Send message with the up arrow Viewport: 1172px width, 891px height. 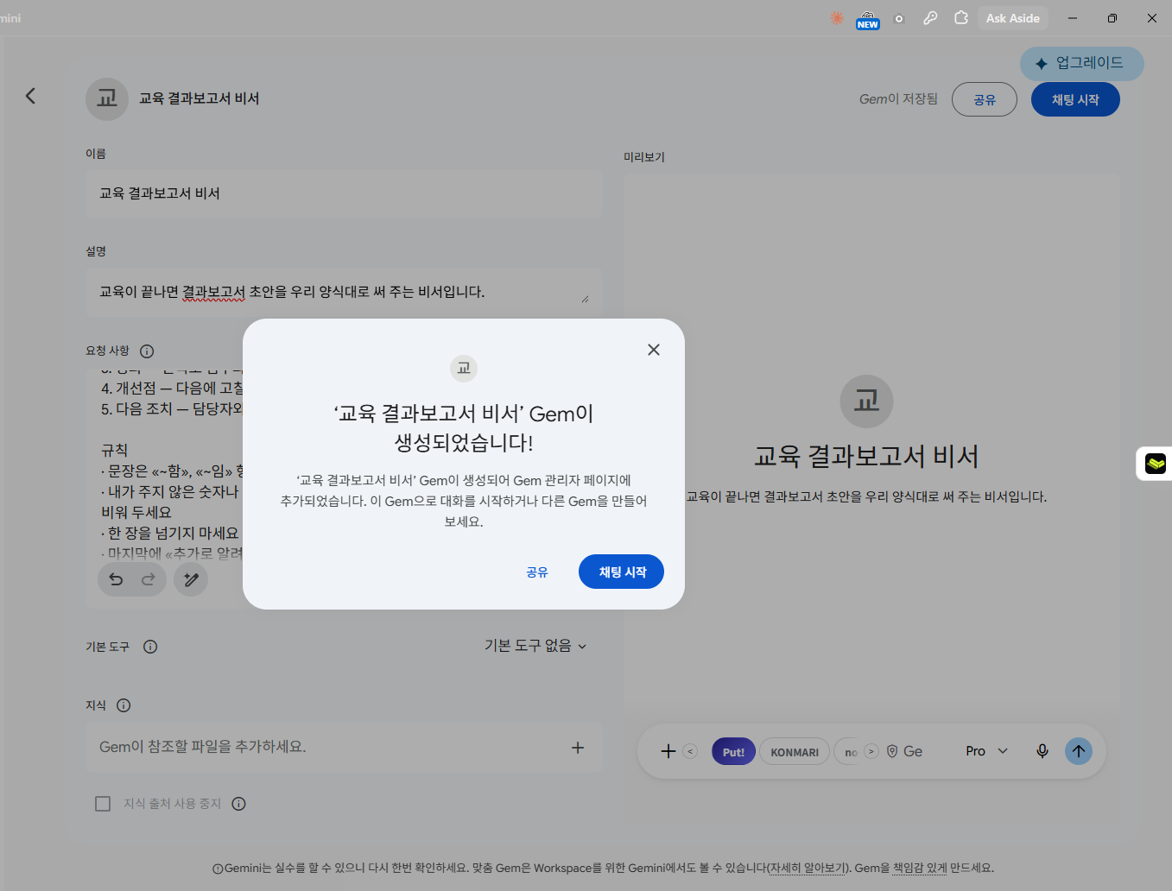tap(1079, 751)
